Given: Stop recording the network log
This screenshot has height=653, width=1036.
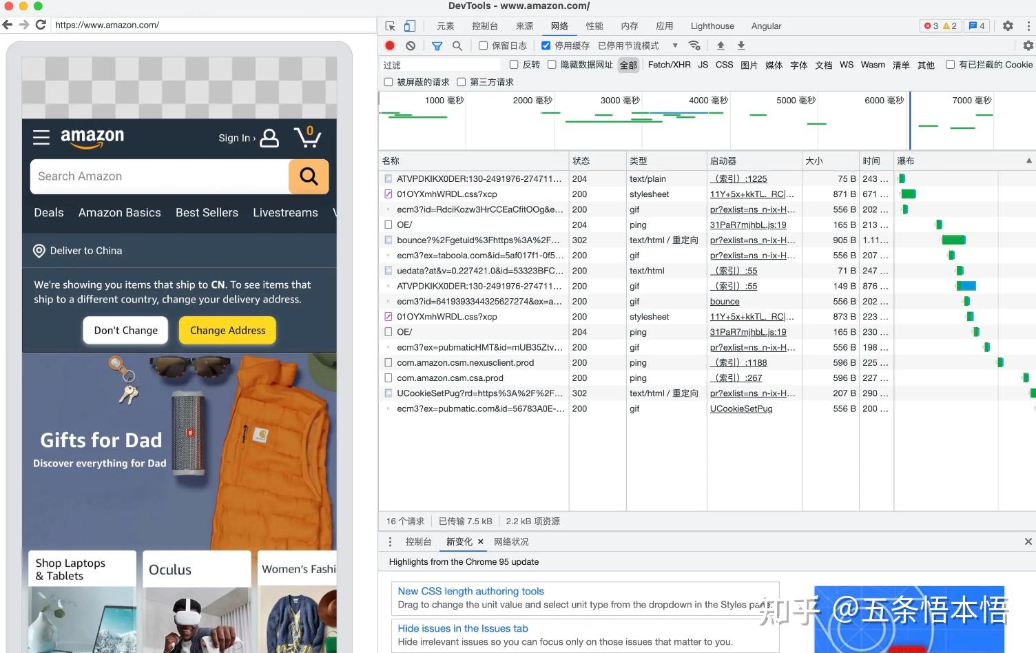Looking at the screenshot, I should (389, 45).
